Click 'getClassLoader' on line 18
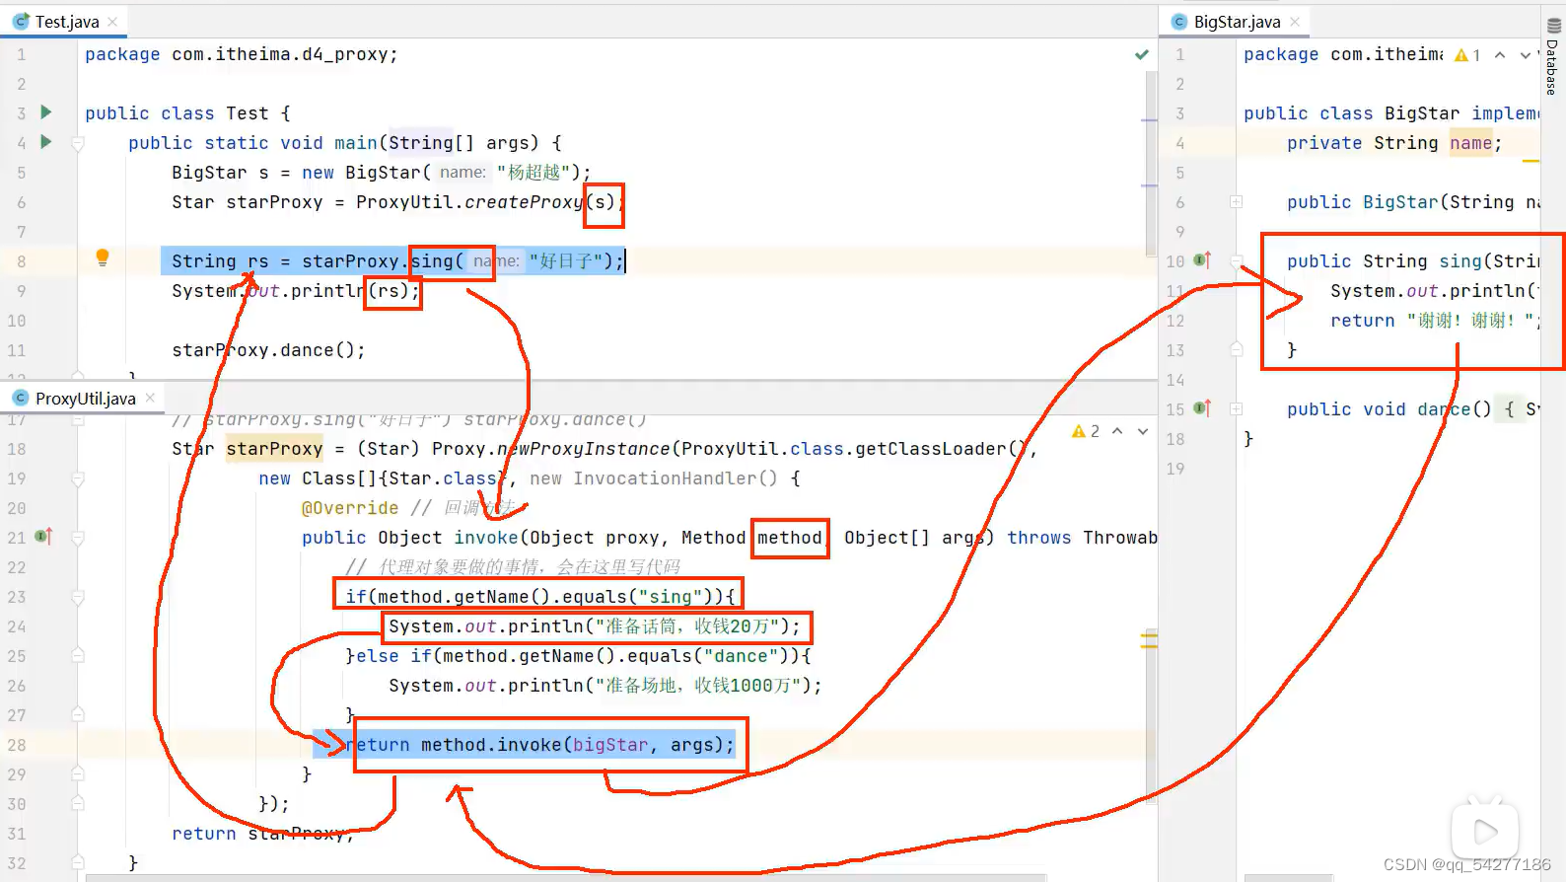 tap(931, 449)
